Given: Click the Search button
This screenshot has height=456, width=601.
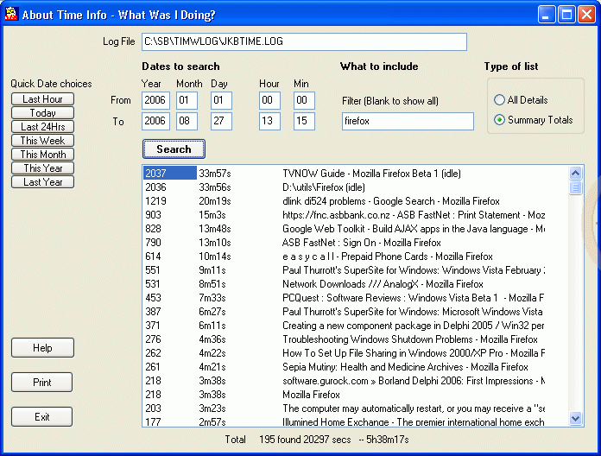Looking at the screenshot, I should 174,149.
